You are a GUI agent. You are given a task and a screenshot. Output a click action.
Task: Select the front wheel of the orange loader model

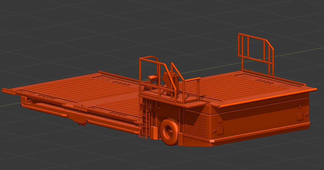pyautogui.click(x=170, y=132)
